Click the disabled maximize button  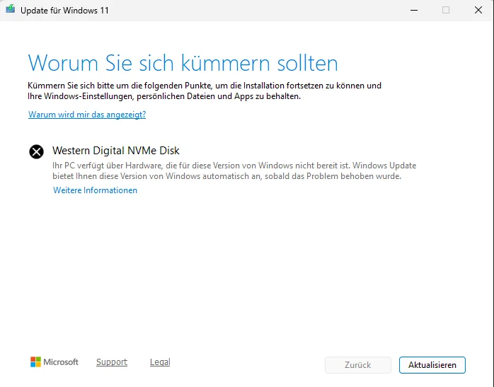point(446,10)
